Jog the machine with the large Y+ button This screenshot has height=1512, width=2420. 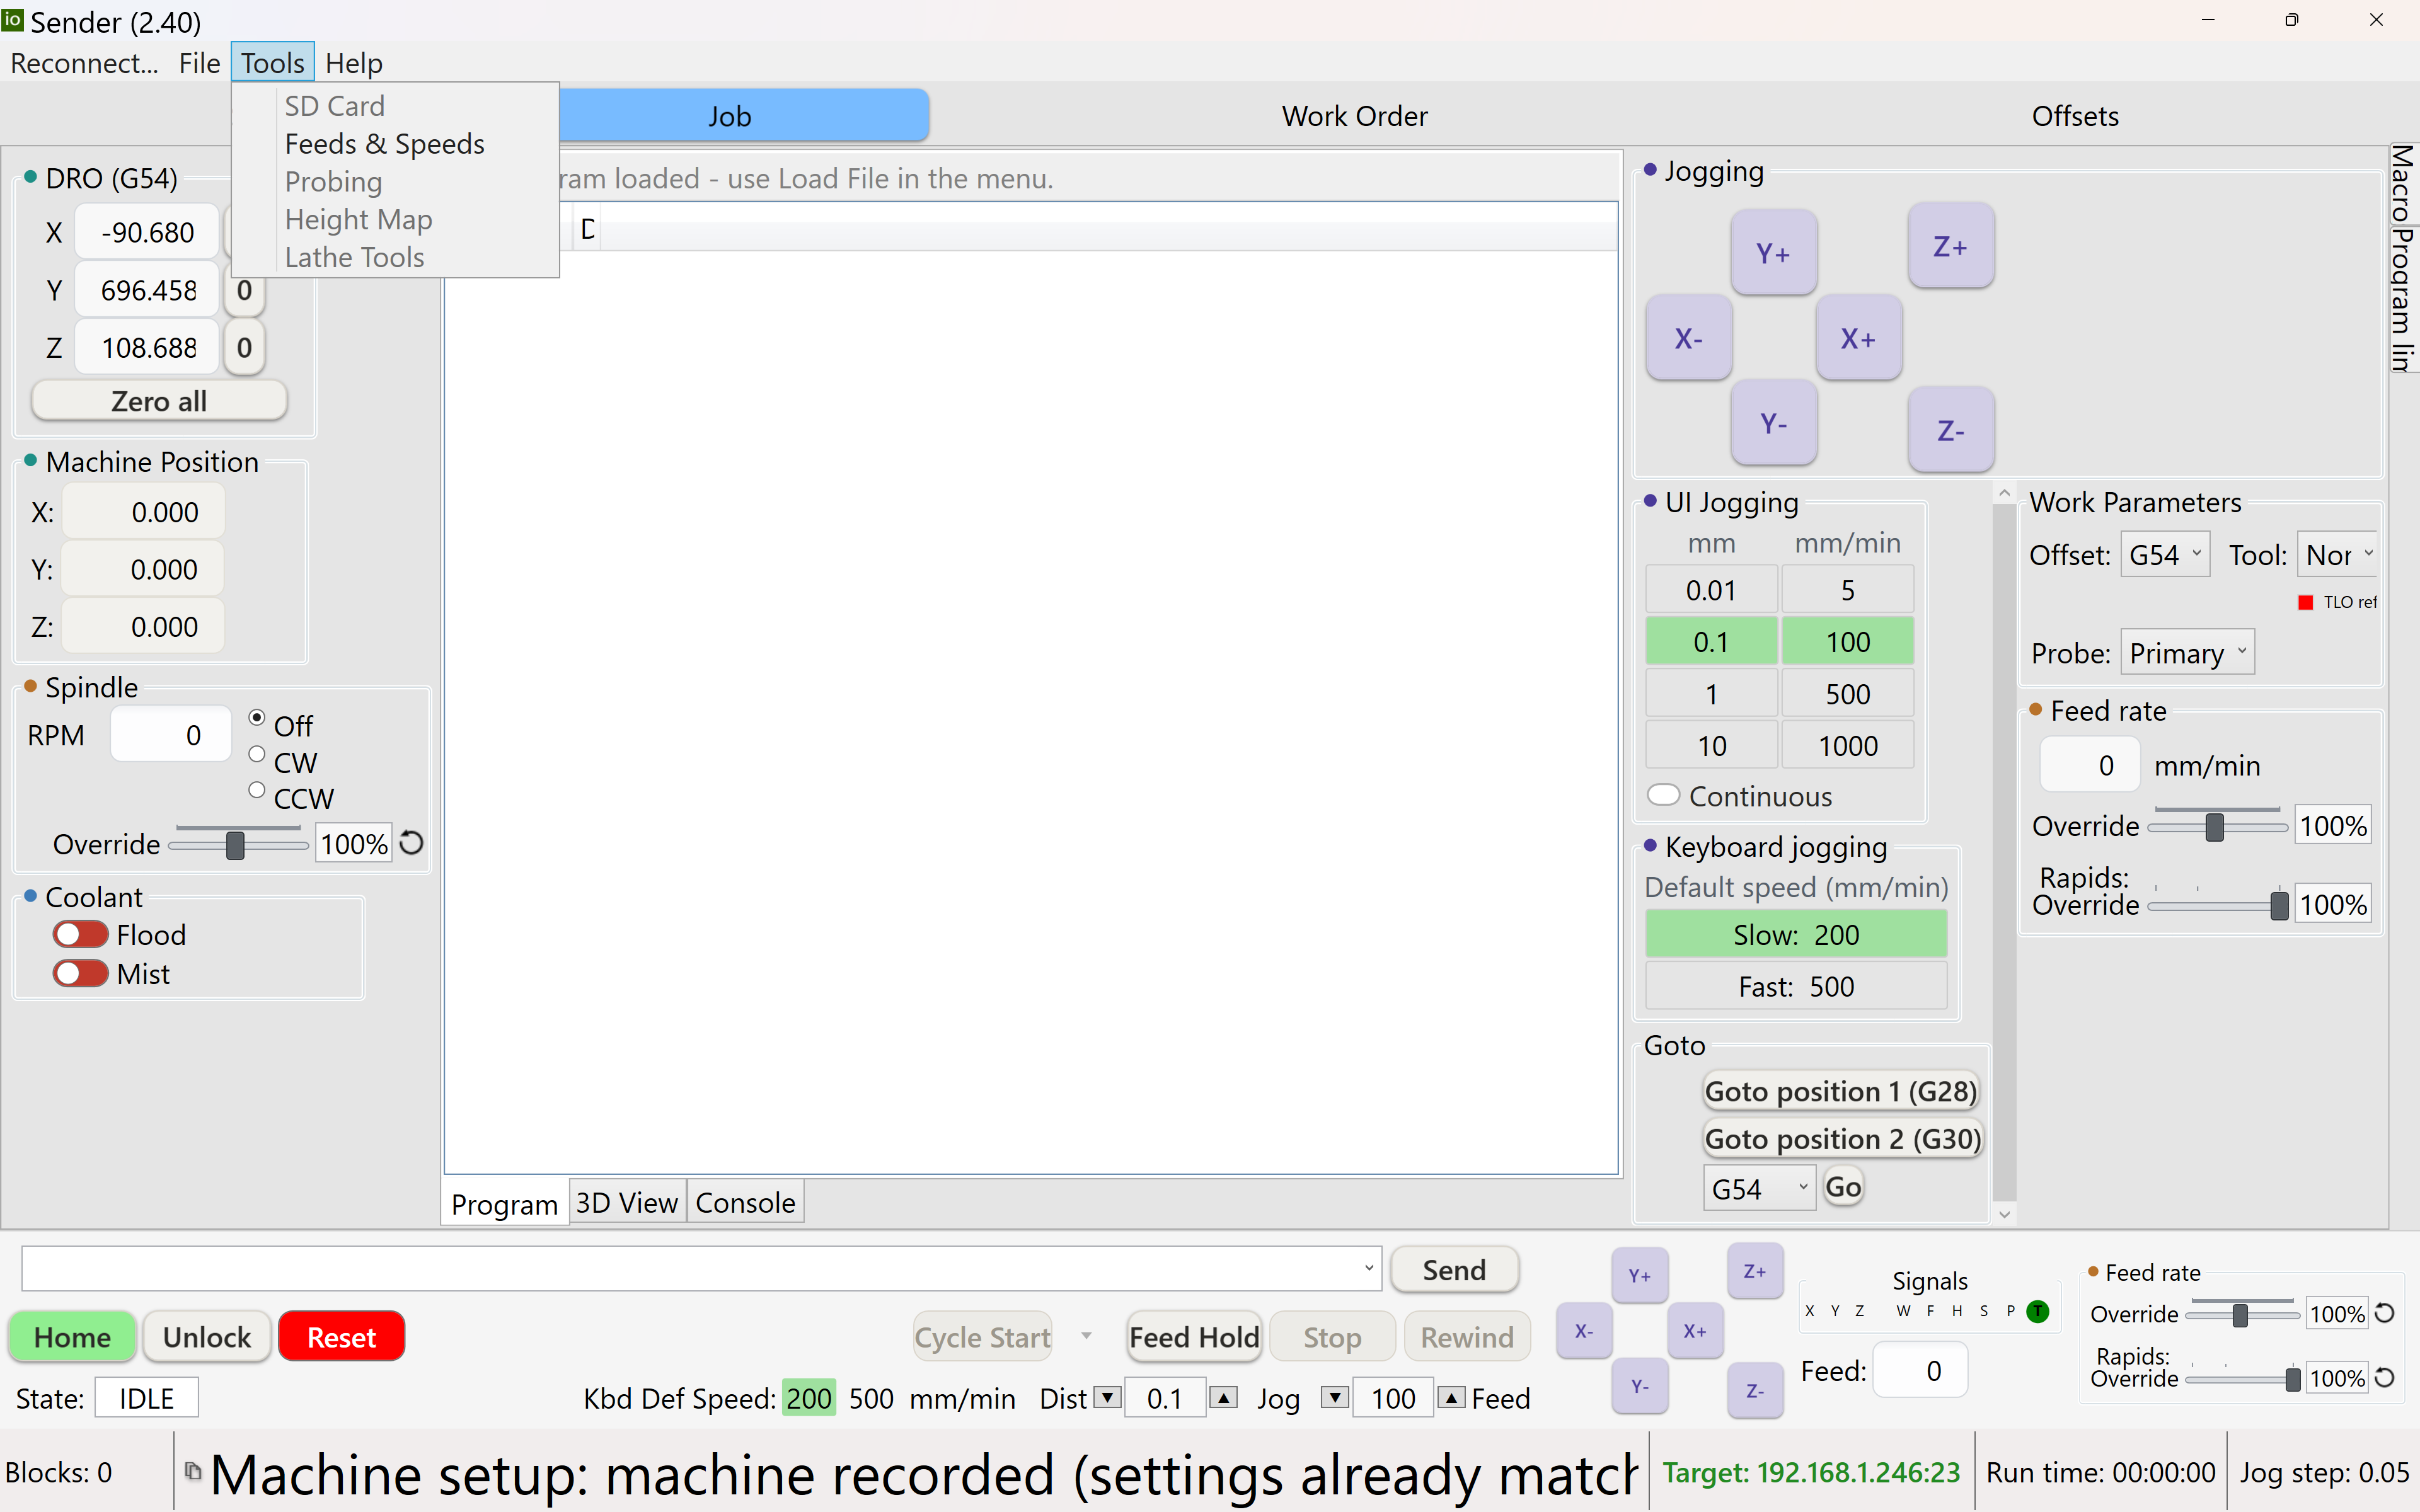[x=1773, y=252]
